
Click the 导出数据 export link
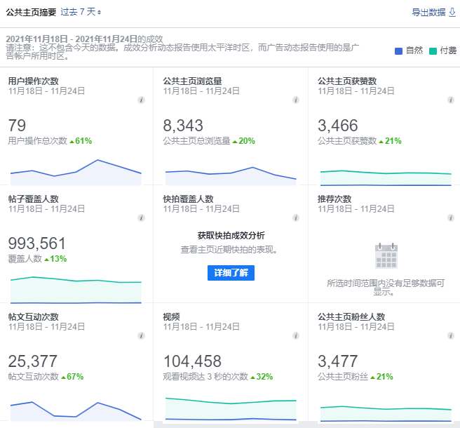tap(428, 13)
